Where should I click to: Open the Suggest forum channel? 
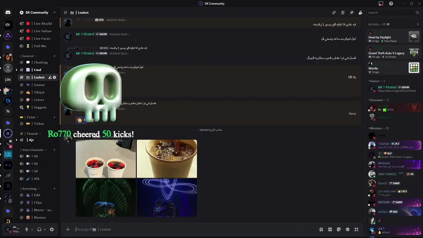(38, 107)
